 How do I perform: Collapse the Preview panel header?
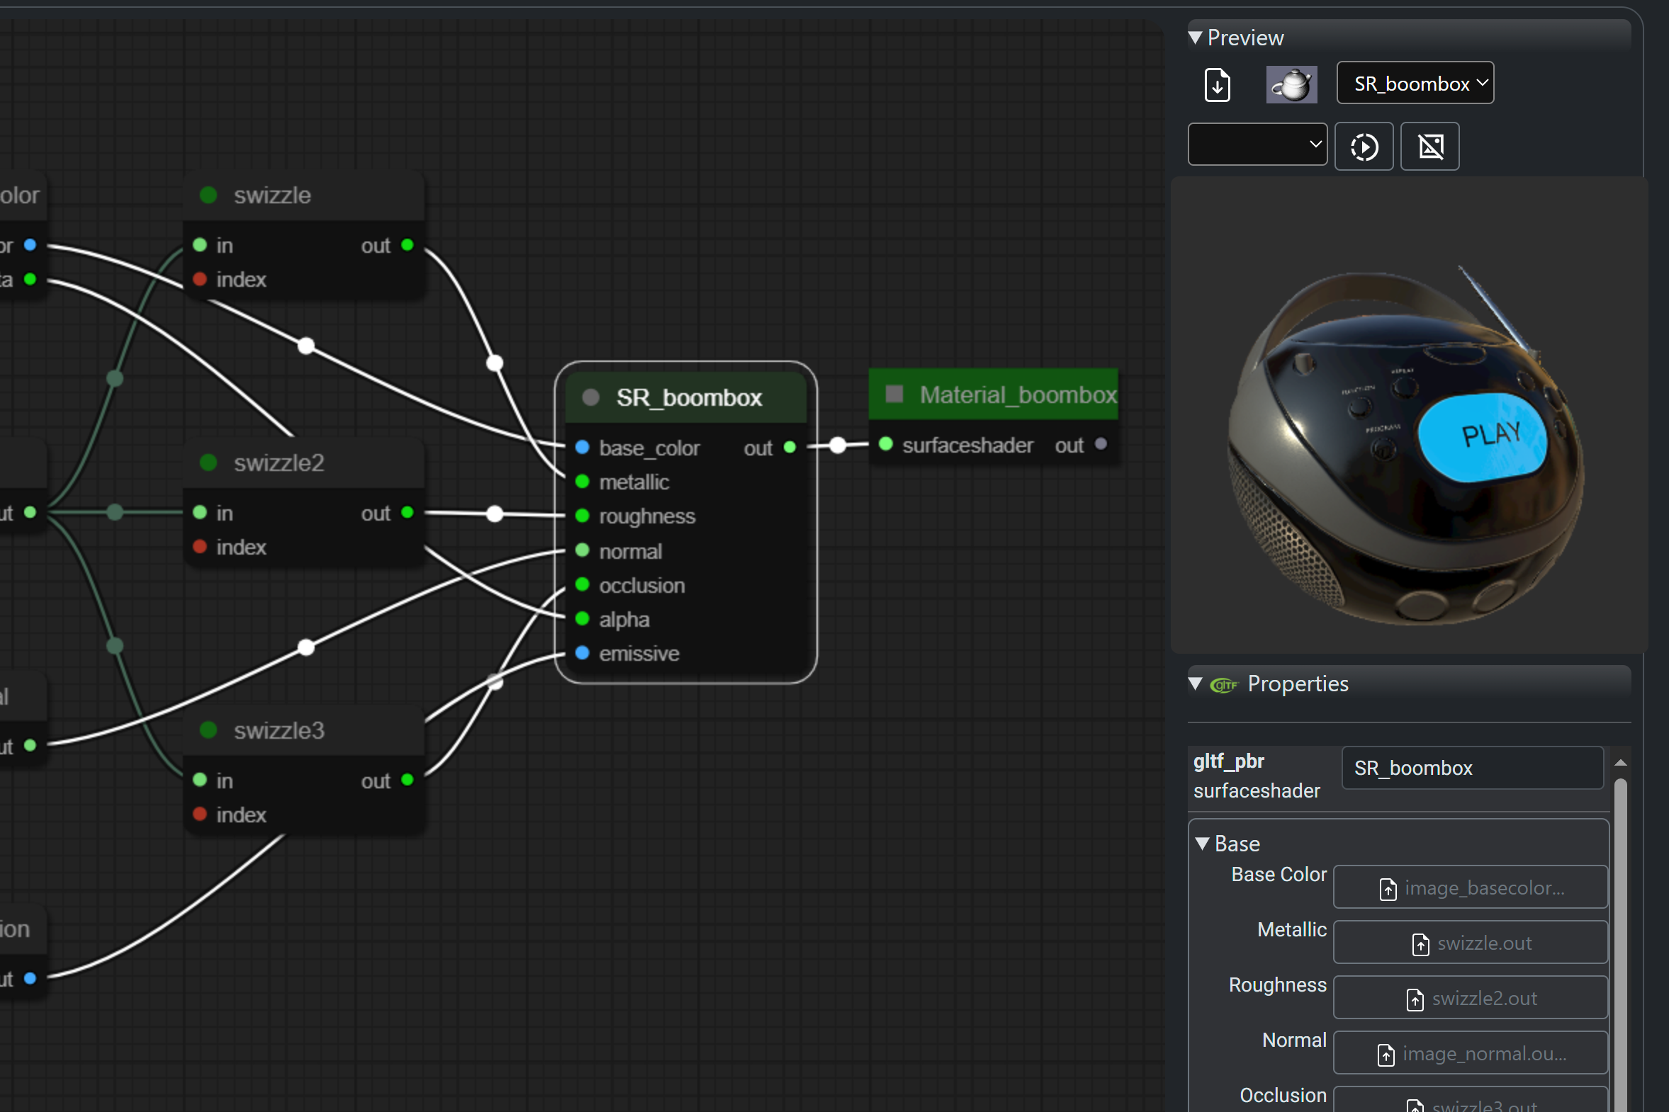tap(1195, 38)
